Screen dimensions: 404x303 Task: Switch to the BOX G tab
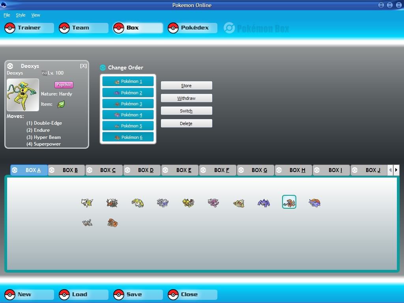point(256,170)
